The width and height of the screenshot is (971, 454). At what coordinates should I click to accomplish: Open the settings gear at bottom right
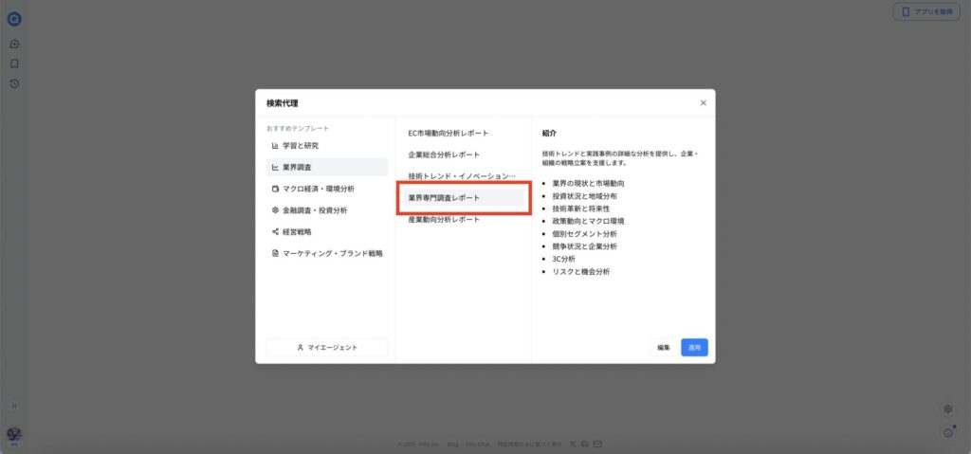click(x=947, y=409)
